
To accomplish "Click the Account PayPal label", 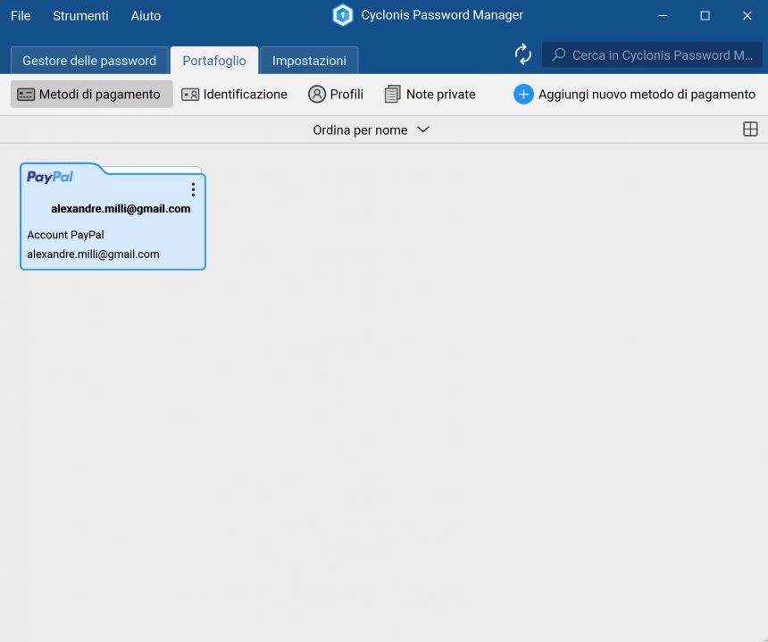I will pos(65,235).
